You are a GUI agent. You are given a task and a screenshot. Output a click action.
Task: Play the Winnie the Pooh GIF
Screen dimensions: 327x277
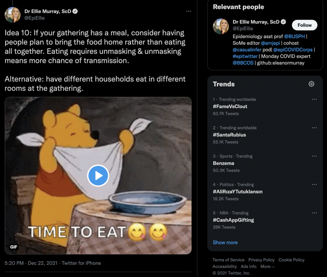98,175
